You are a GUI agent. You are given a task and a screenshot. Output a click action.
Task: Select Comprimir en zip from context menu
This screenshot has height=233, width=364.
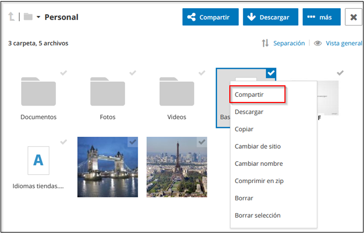click(x=259, y=181)
